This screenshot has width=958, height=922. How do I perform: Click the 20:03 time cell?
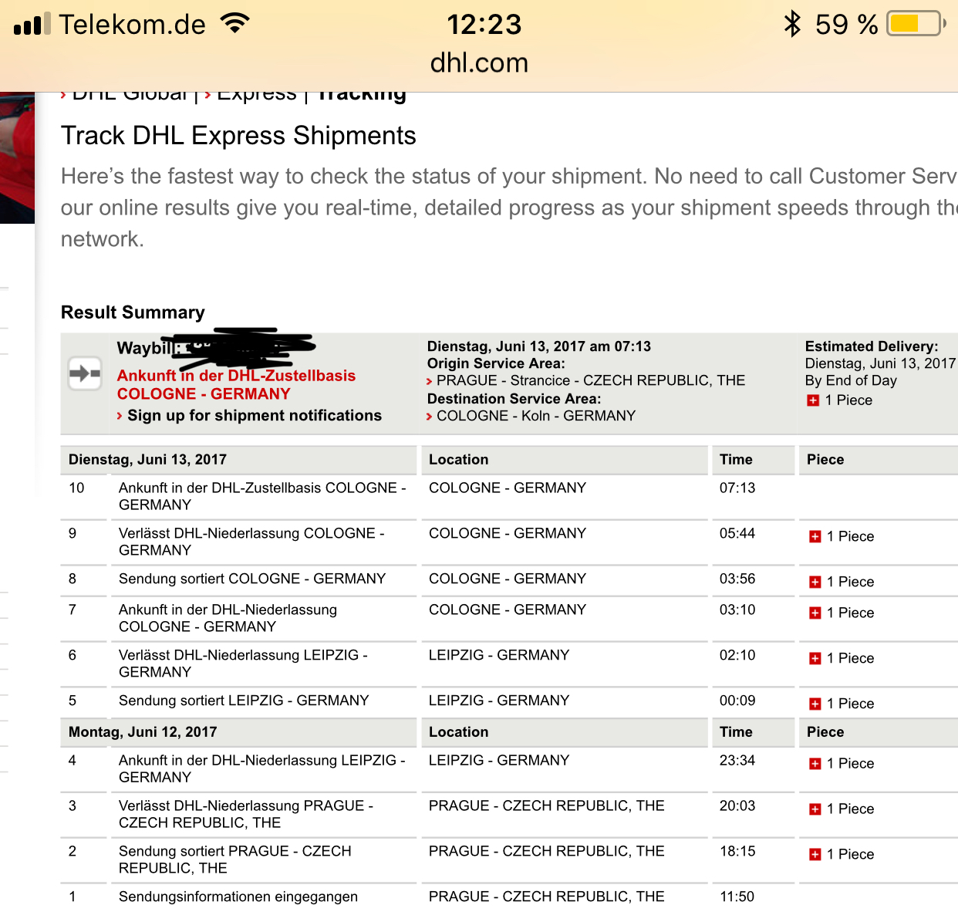(737, 805)
